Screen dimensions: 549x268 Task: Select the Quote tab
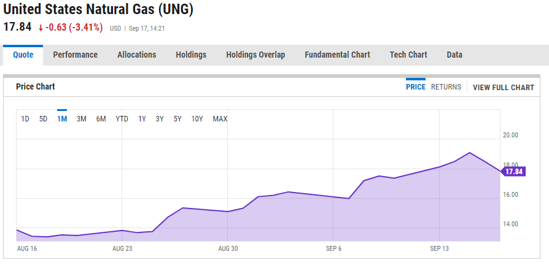[23, 55]
